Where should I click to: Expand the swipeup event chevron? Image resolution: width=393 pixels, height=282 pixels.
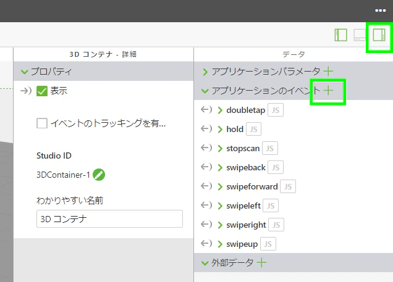[220, 244]
